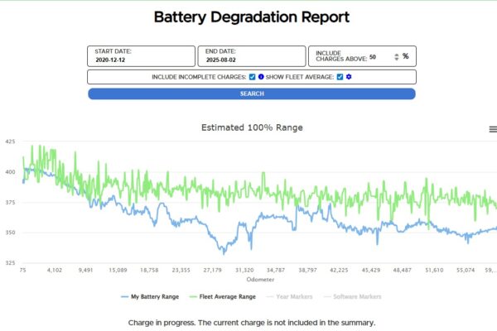Image resolution: width=497 pixels, height=331 pixels.
Task: Click the lowest dip of blue battery line
Action: 223,252
